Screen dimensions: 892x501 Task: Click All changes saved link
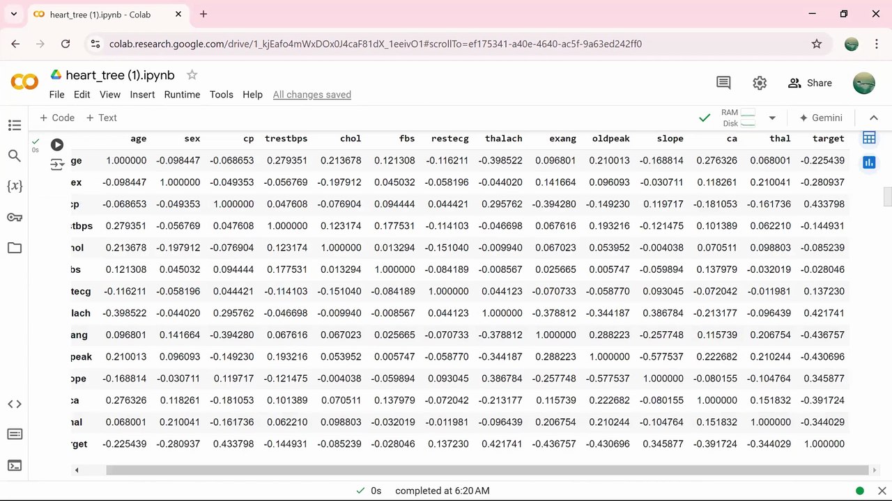(312, 95)
